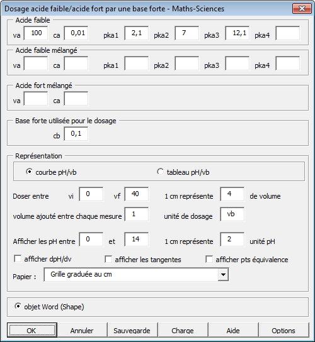Image resolution: width=315 pixels, height=342 pixels.
Task: Click the unité de dosage field
Action: pos(232,214)
